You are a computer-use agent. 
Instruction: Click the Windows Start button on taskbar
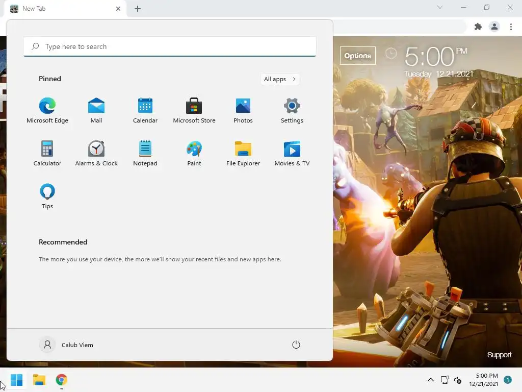point(17,380)
